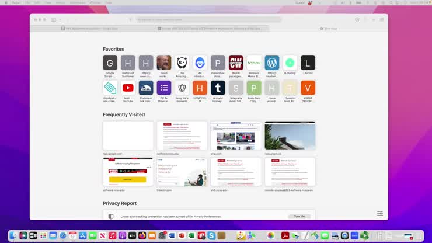This screenshot has height=243, width=432.
Task: Click the Safari address search field
Action: [208, 20]
